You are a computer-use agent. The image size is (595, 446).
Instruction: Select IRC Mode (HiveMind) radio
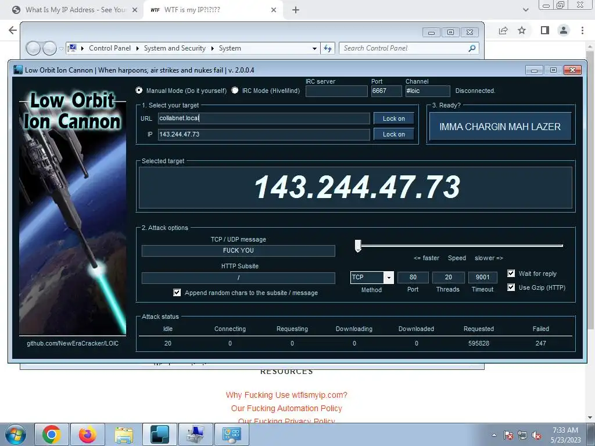[x=235, y=90]
